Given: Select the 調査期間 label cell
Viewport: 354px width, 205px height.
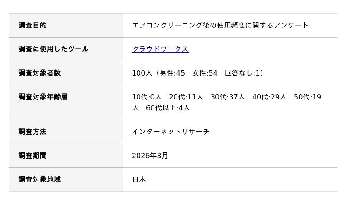Looking at the screenshot, I should 32,156.
